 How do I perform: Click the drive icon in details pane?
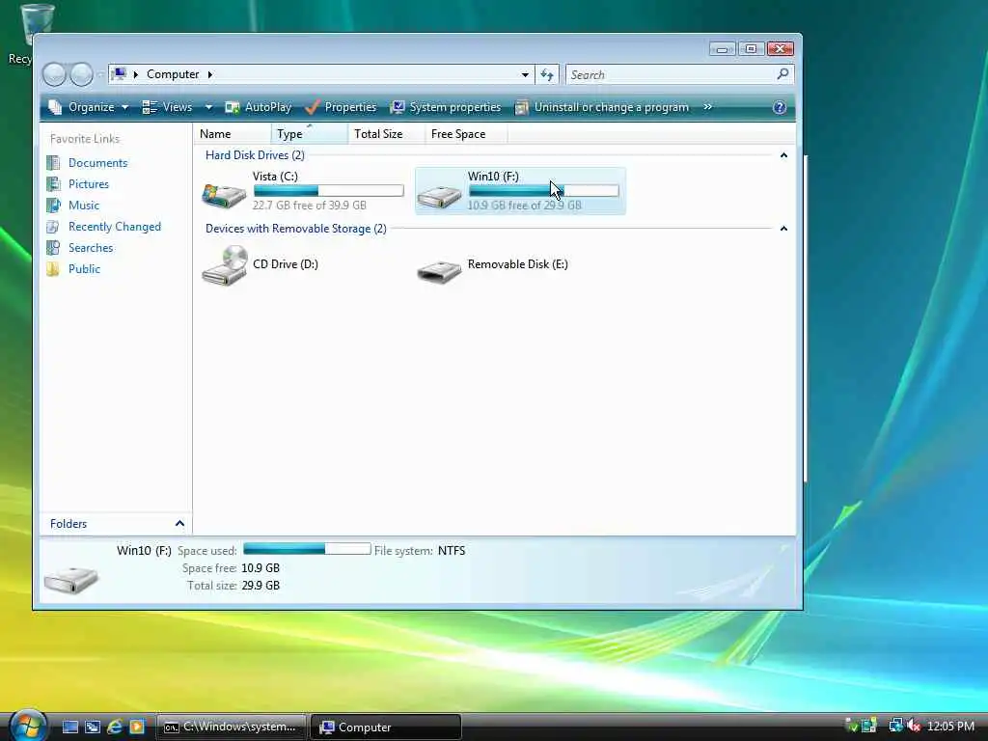(x=70, y=580)
